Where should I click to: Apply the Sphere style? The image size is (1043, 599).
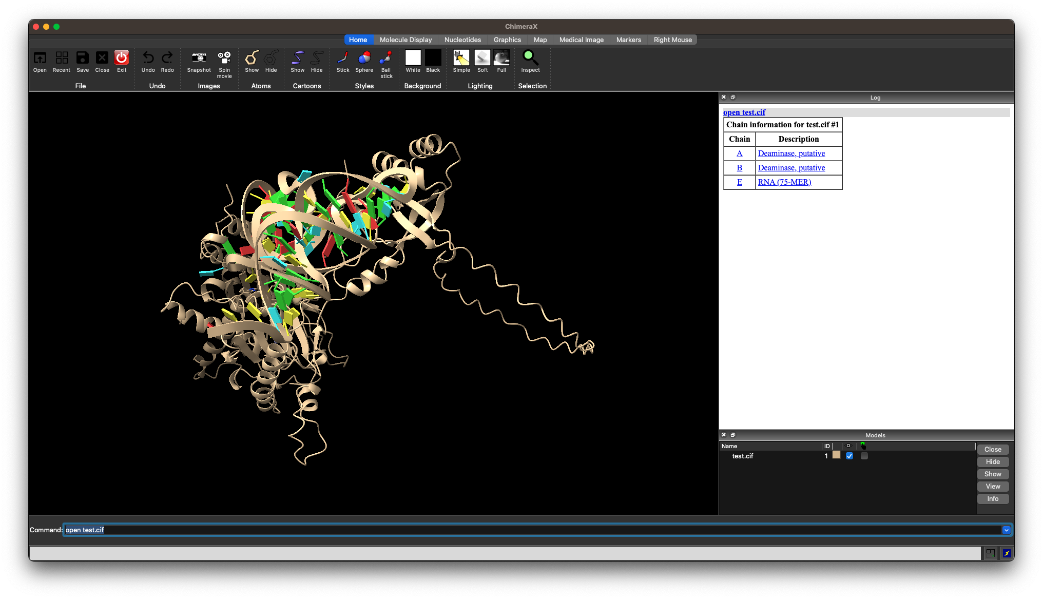(364, 57)
